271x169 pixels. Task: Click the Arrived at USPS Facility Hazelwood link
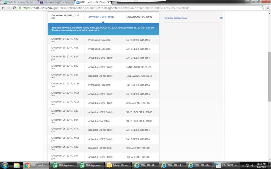click(101, 17)
